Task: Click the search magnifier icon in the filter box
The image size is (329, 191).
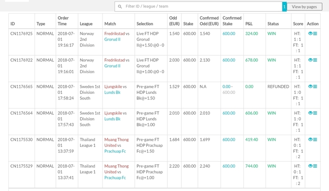Action: pos(120,7)
